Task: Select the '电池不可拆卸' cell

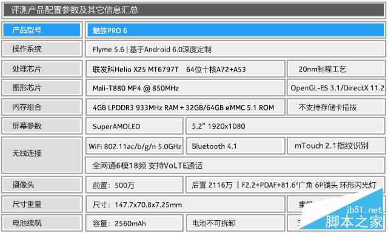Action: point(235,223)
